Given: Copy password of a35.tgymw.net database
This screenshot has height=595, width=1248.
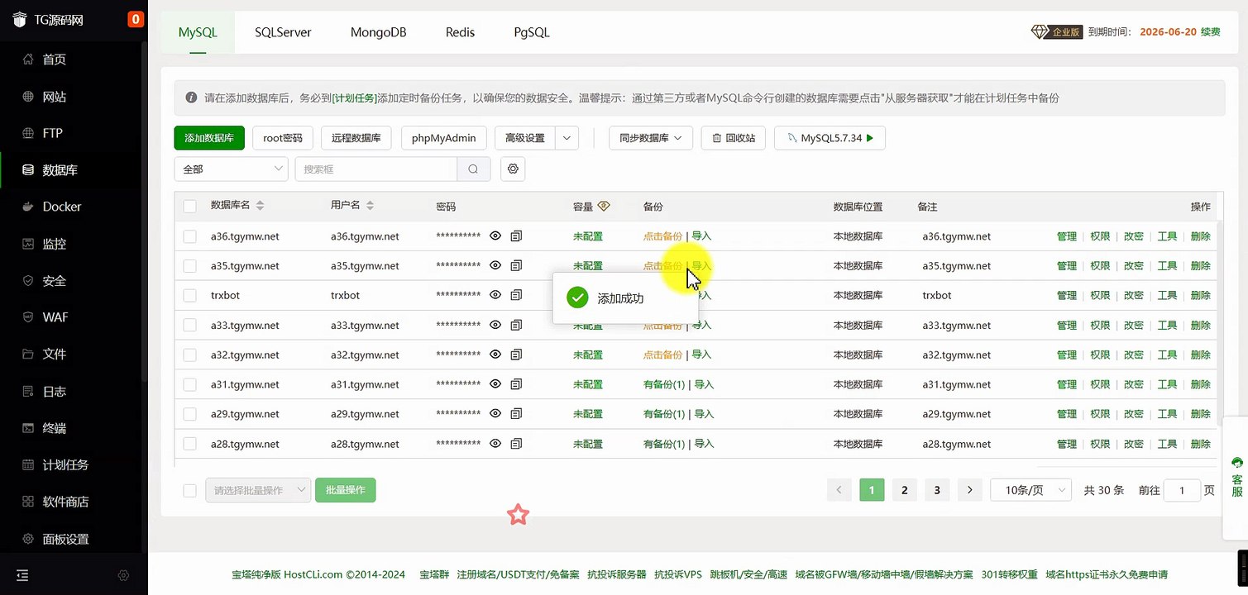Looking at the screenshot, I should (516, 266).
